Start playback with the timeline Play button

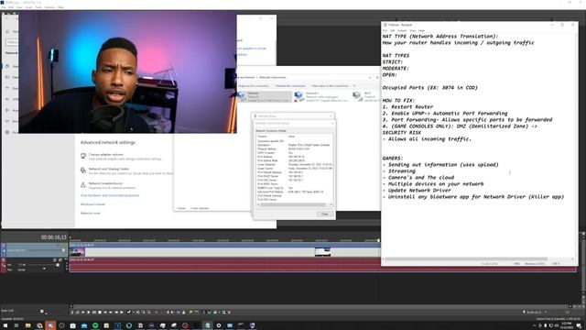click(89, 312)
